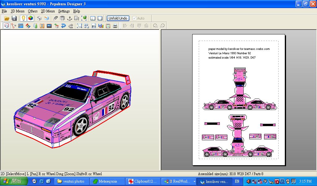
Task: Save the project with the floppy icon
Action: [x=14, y=18]
